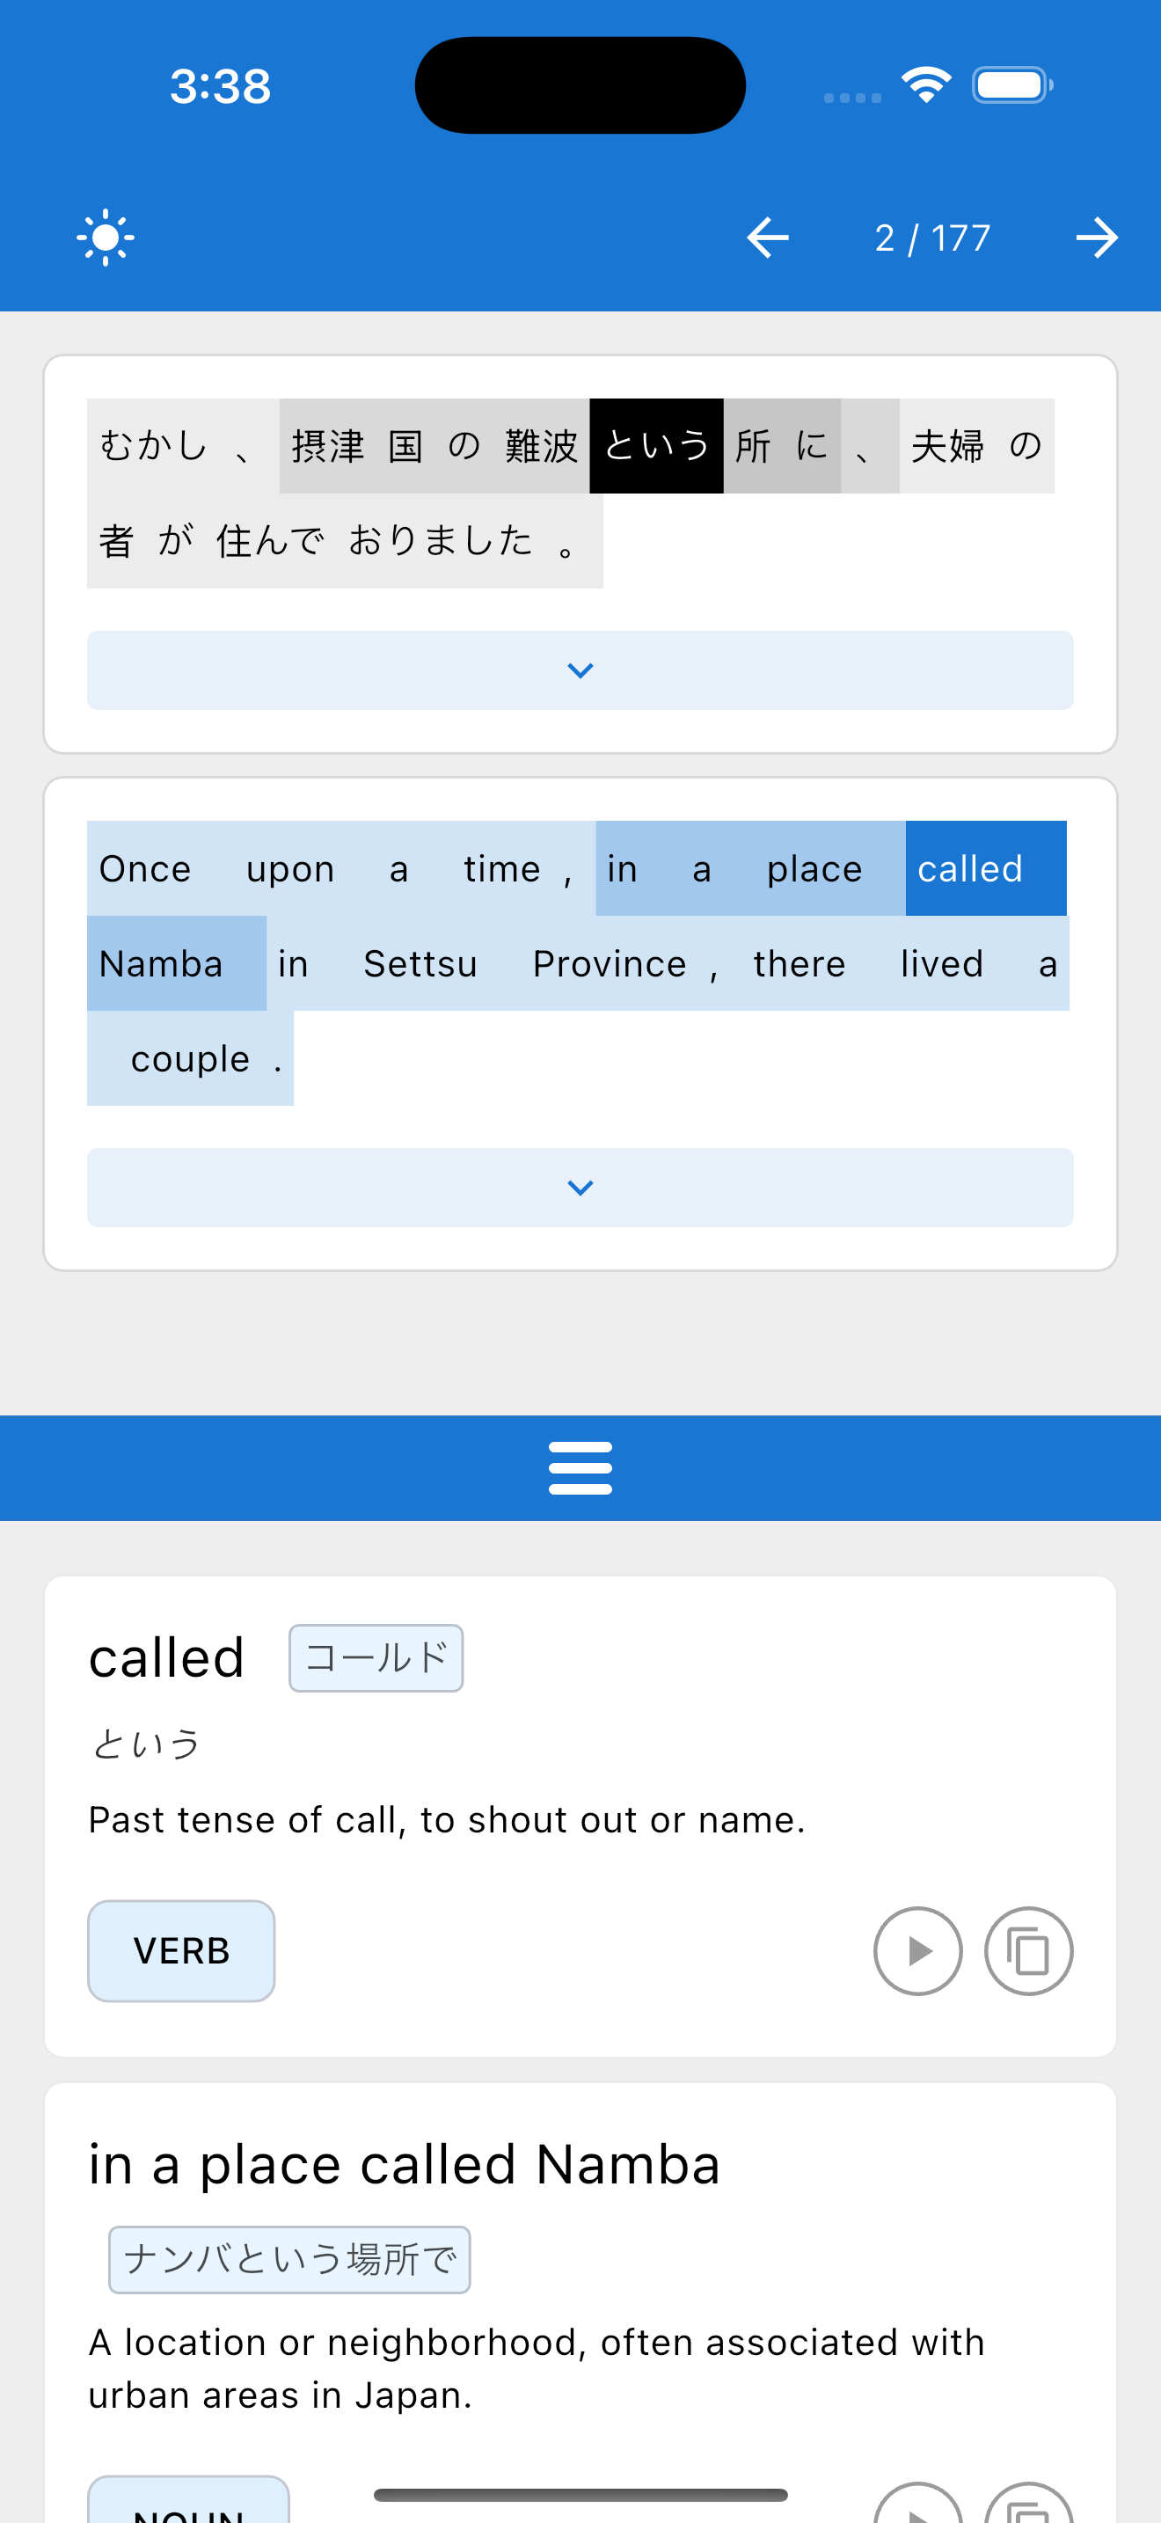Select the word 'Settsu' in translation
Viewport: 1161px width, 2523px height.
pos(420,964)
